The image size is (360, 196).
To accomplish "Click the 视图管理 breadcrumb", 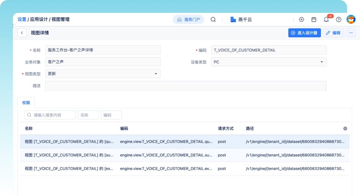I will tap(60, 20).
